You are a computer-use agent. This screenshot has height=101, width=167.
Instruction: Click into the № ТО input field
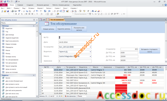(x=75, y=38)
